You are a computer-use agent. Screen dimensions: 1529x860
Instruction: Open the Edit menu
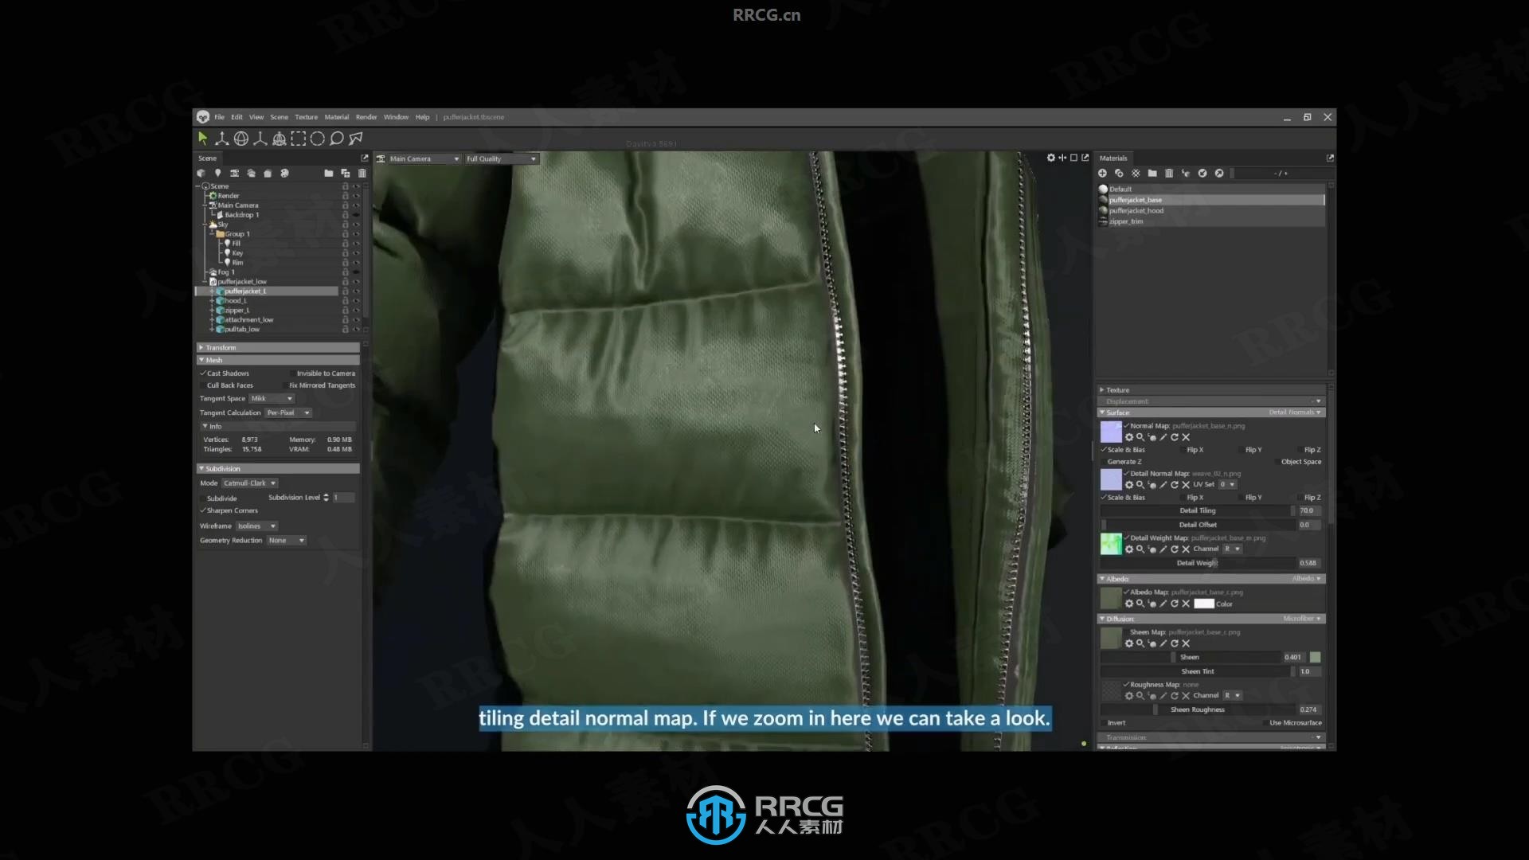pos(237,117)
